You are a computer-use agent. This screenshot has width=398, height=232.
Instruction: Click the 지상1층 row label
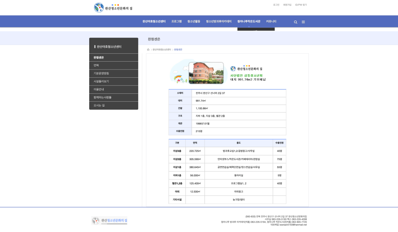pos(177,167)
